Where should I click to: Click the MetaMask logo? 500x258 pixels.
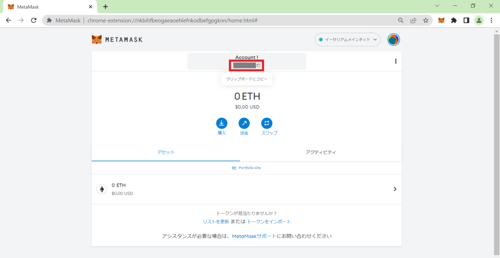[117, 40]
